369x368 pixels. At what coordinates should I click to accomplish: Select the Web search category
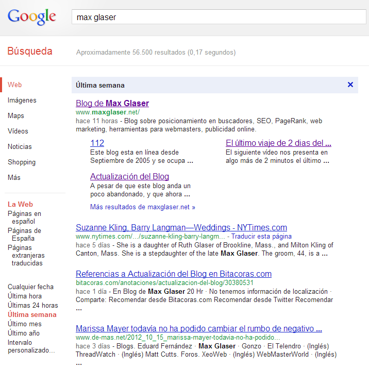14,85
